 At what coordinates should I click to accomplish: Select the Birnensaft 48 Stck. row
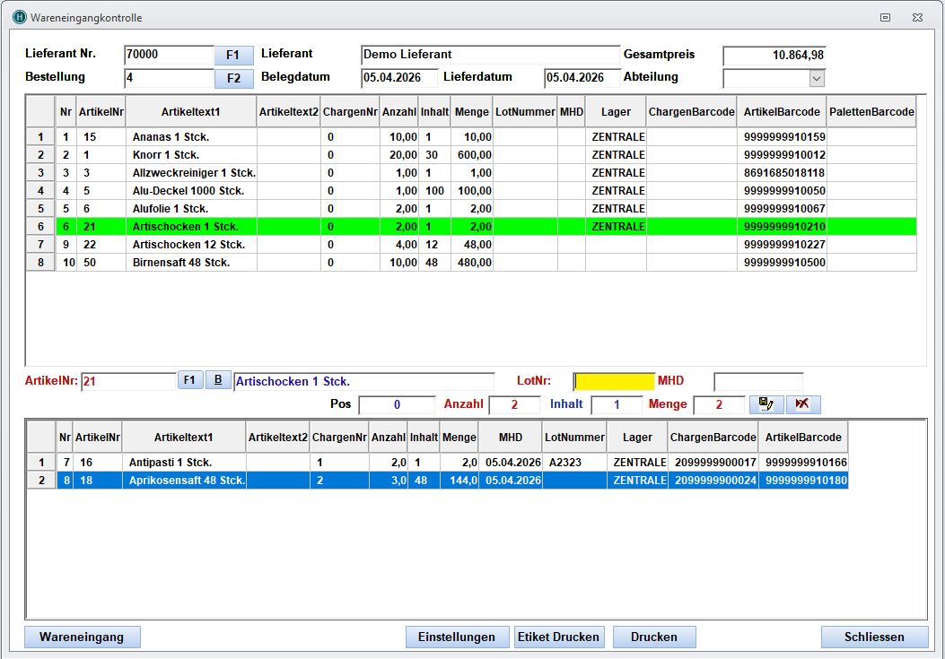(180, 263)
